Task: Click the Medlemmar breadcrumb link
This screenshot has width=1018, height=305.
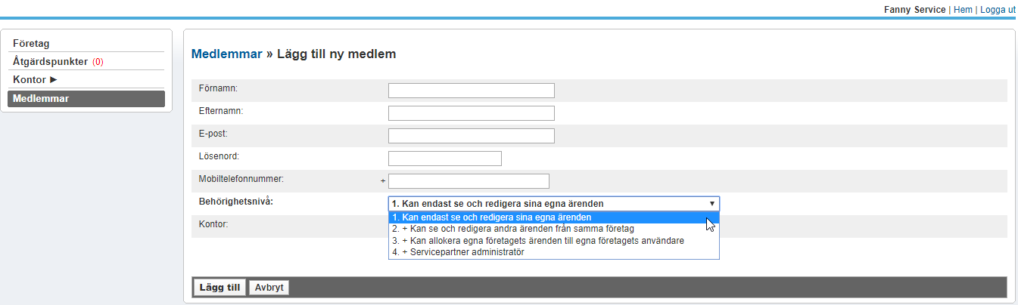Action: pos(226,54)
